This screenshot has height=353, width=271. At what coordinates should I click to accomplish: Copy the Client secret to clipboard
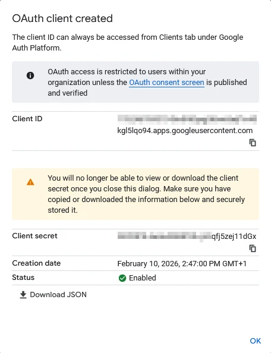pyautogui.click(x=253, y=248)
